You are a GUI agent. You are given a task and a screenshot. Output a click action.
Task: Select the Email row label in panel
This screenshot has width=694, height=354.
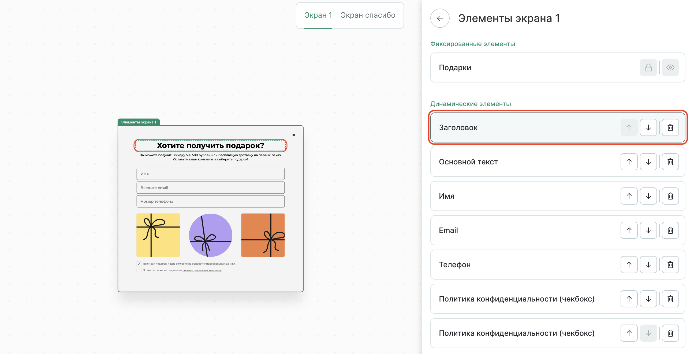pyautogui.click(x=448, y=230)
